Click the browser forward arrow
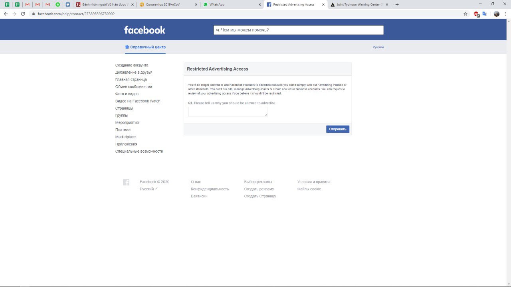The image size is (511, 287). (14, 14)
